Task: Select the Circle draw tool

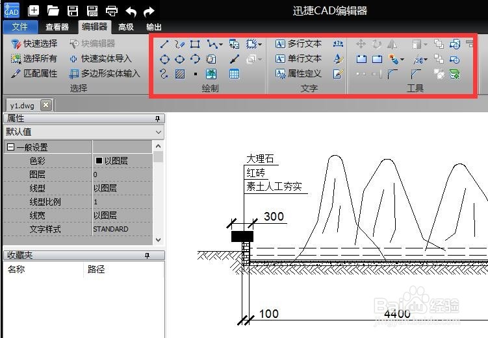Action: [x=164, y=59]
